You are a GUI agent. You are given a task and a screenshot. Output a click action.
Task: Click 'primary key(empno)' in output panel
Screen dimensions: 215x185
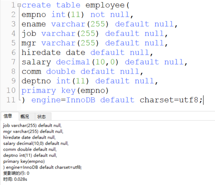[x=24, y=162]
